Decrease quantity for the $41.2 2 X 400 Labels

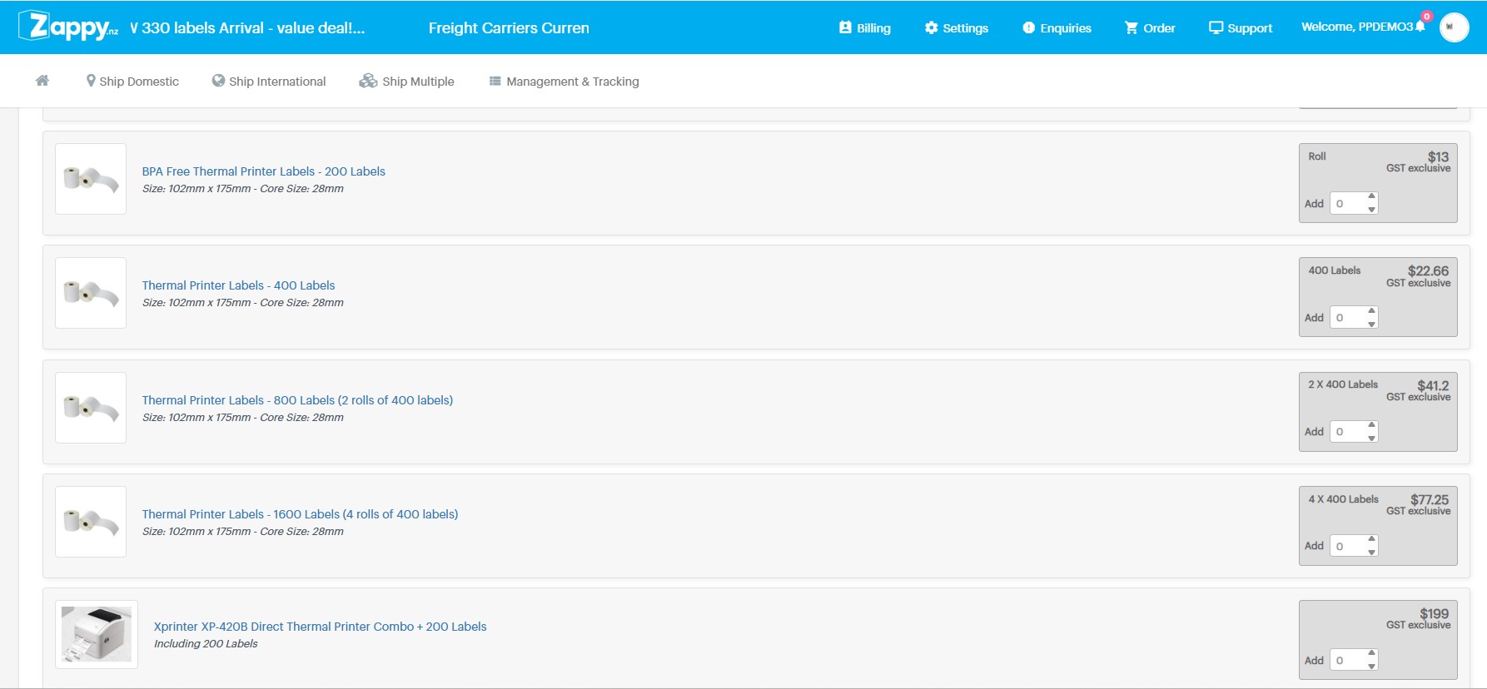(1371, 438)
